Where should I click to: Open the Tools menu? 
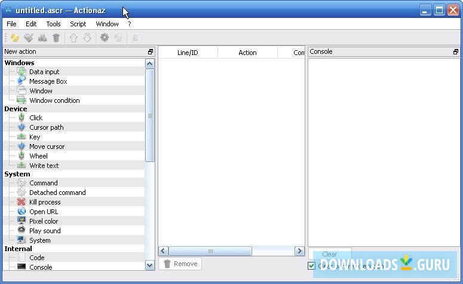[x=53, y=24]
